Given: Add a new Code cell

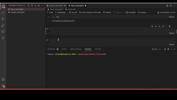Looking at the screenshot, I should pos(50,12).
